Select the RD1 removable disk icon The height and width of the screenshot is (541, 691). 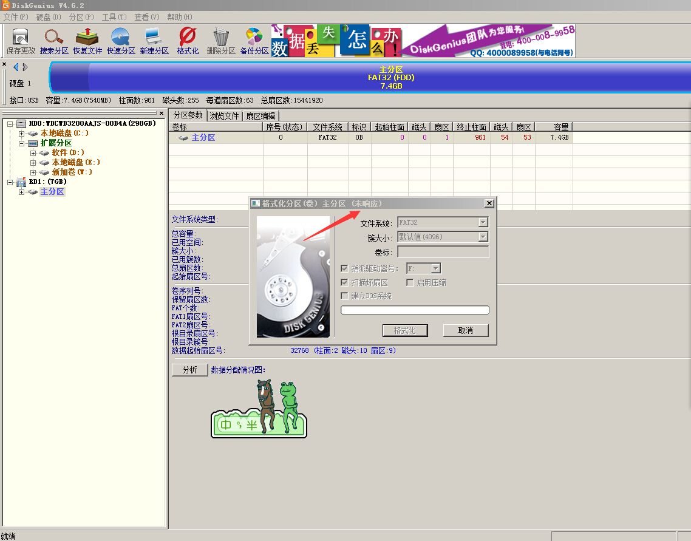(x=21, y=182)
